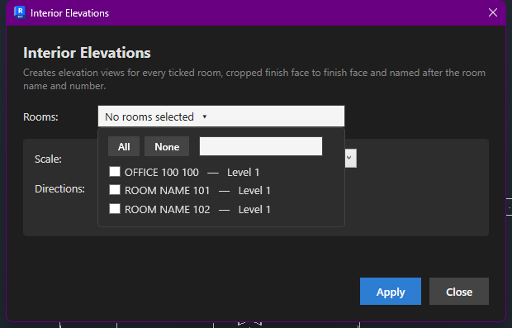Select the 'ROOM NAME 102' row text
The width and height of the screenshot is (512, 328).
coord(167,209)
